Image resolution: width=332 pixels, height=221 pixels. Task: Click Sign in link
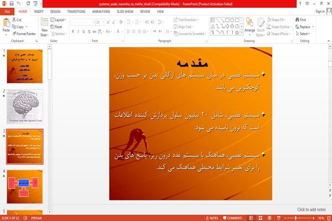pos(320,12)
